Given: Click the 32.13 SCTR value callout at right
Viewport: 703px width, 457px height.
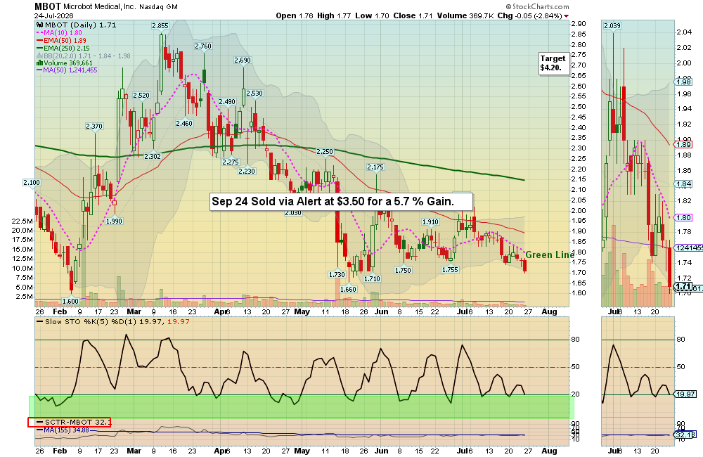Looking at the screenshot, I should 685,435.
